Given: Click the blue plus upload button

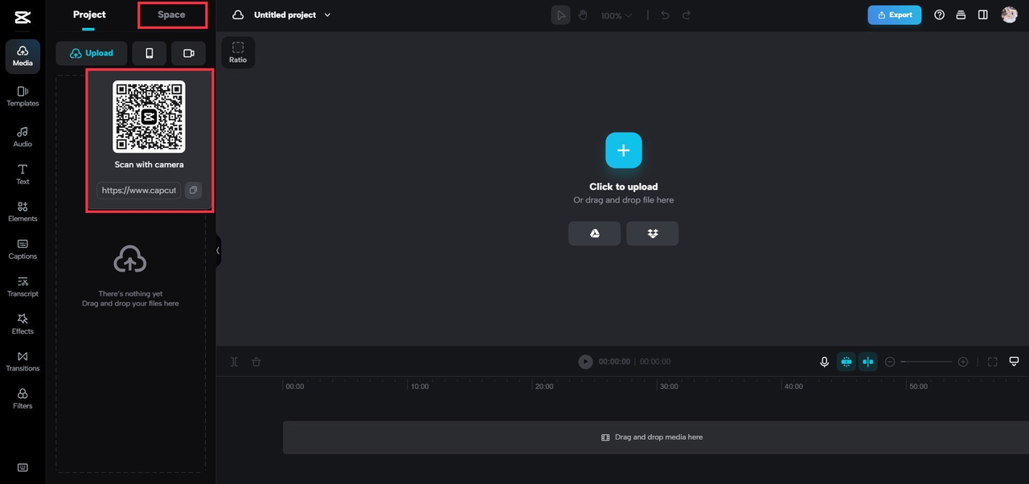Looking at the screenshot, I should [624, 150].
